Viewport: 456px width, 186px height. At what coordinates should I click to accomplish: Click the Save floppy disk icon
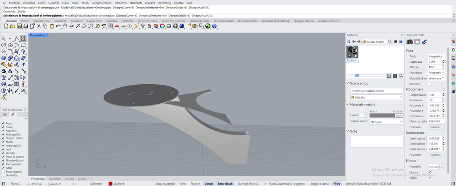coord(19,26)
